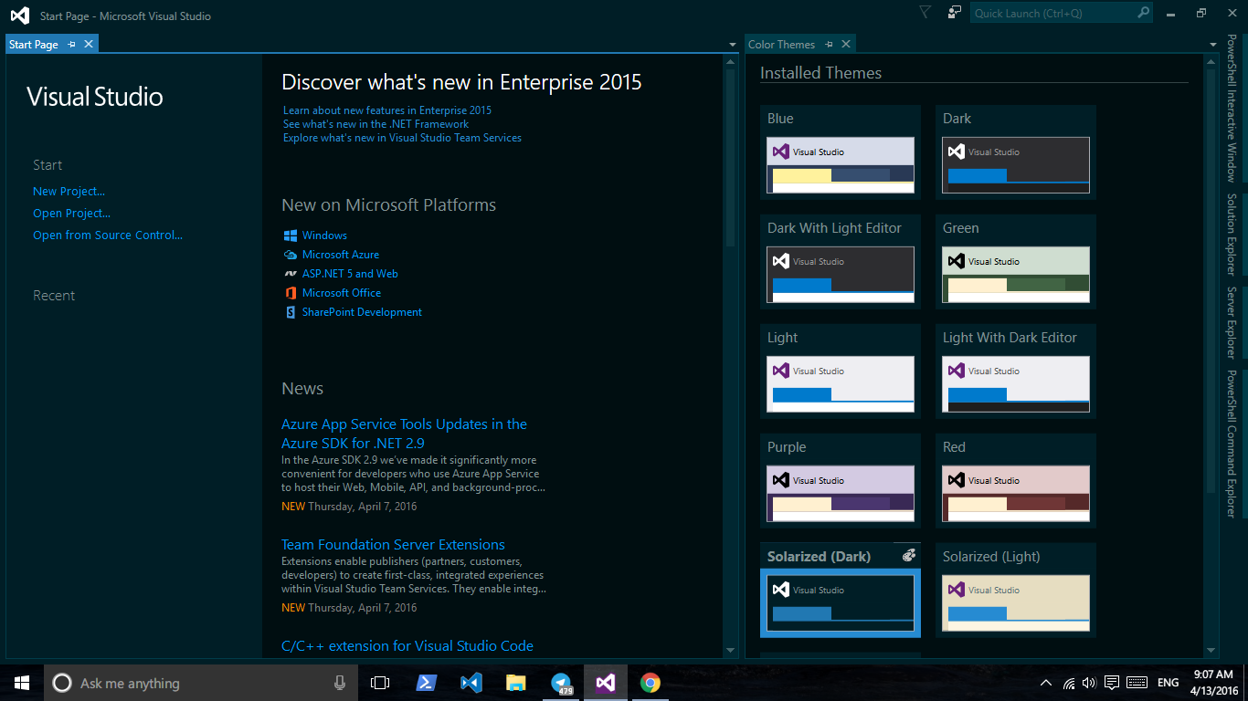This screenshot has width=1248, height=701.
Task: Open the Microsoft Azure link
Action: pos(340,255)
